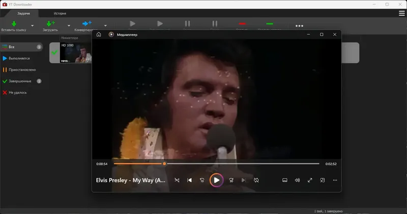Click the Paste link (Вставить ссылку) icon
407x214 pixels.
point(14,24)
